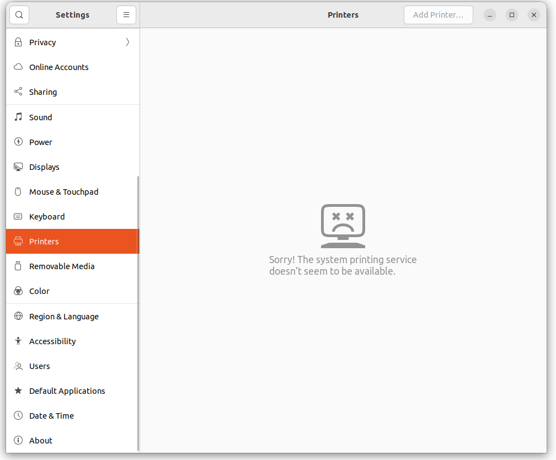Open Date & Time settings

[x=73, y=416]
